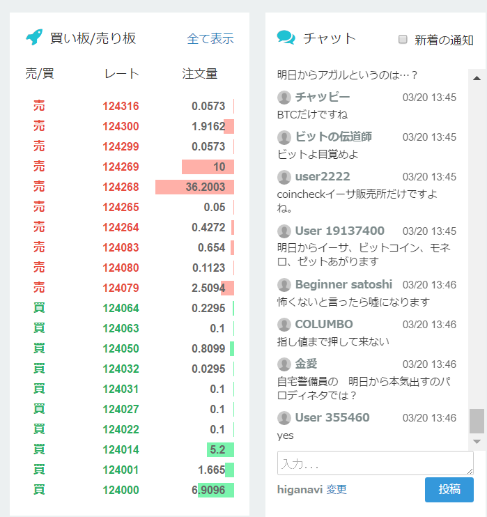The image size is (487, 517).
Task: Click the 金愛 avatar icon
Action: click(284, 364)
